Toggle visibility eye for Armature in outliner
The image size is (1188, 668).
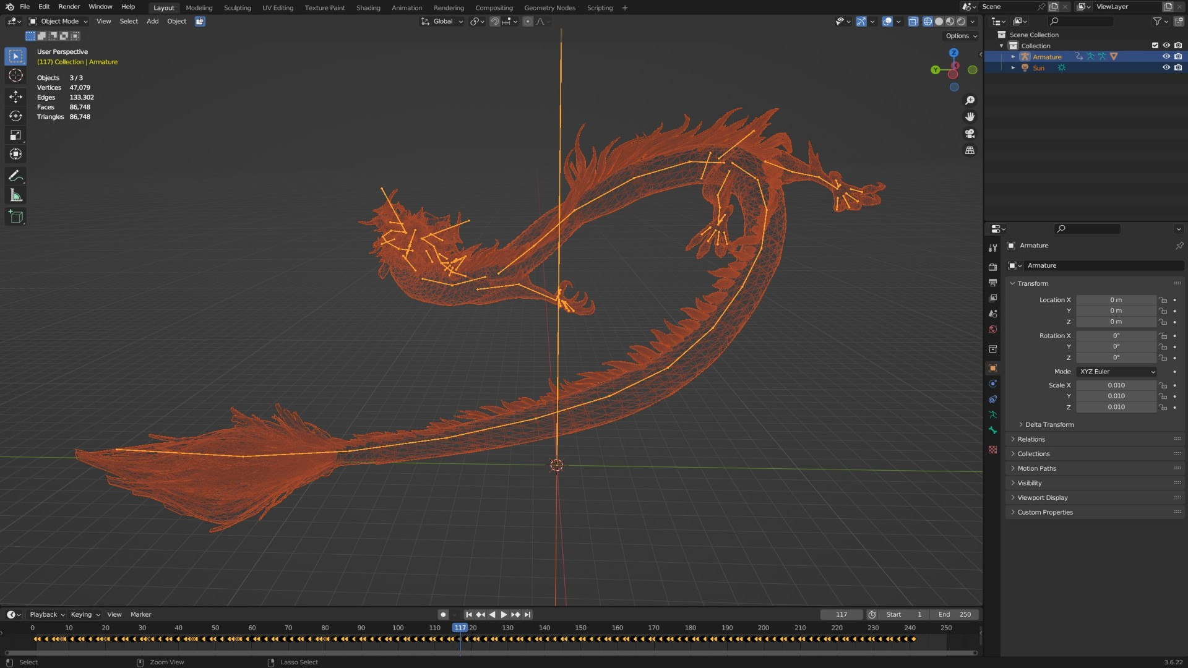click(1166, 56)
